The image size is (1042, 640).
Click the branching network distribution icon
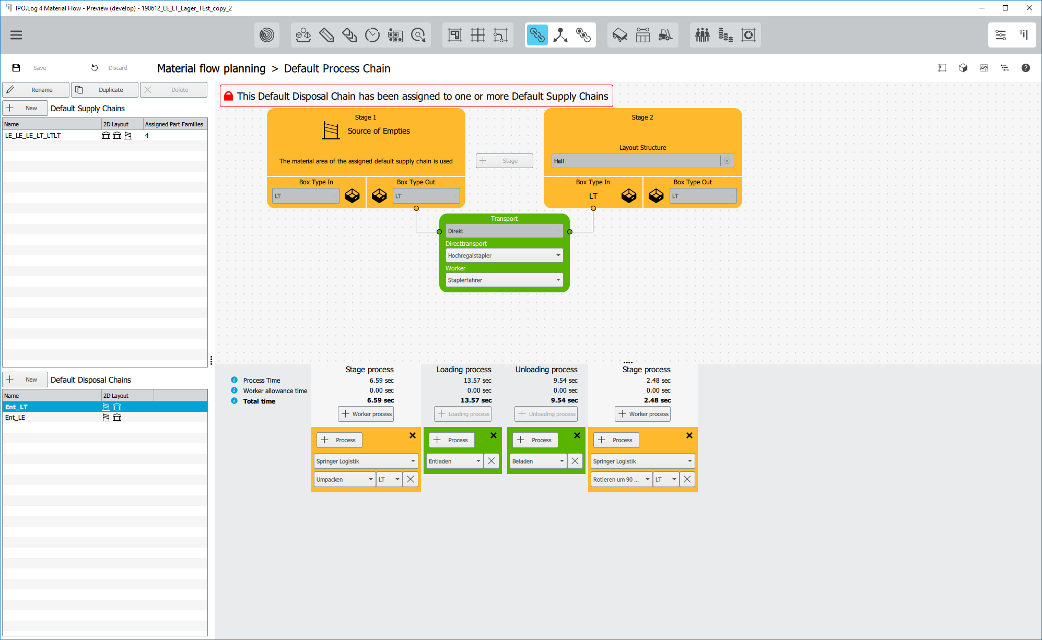coord(560,35)
